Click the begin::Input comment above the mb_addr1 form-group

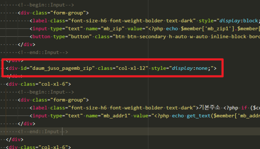[x=46, y=92]
